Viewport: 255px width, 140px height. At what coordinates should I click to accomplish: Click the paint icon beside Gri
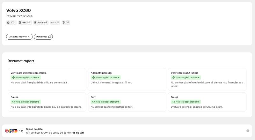tap(63, 22)
